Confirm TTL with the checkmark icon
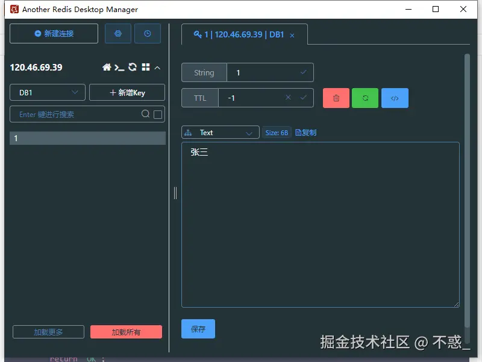 coord(303,97)
